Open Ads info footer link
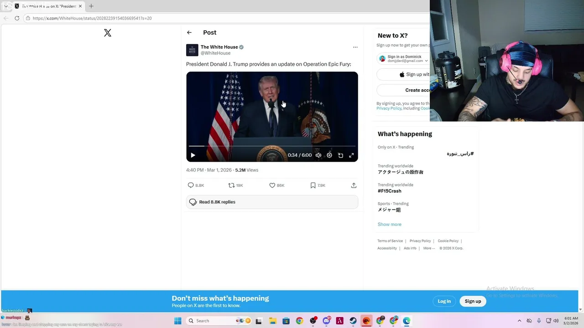The image size is (584, 328). tap(410, 248)
